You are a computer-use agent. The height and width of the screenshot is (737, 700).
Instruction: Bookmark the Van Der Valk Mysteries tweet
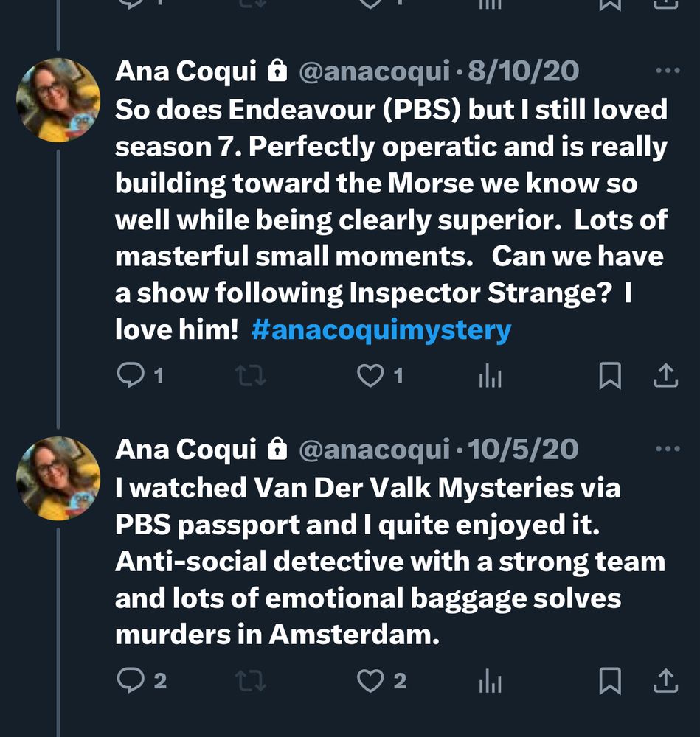(x=609, y=681)
